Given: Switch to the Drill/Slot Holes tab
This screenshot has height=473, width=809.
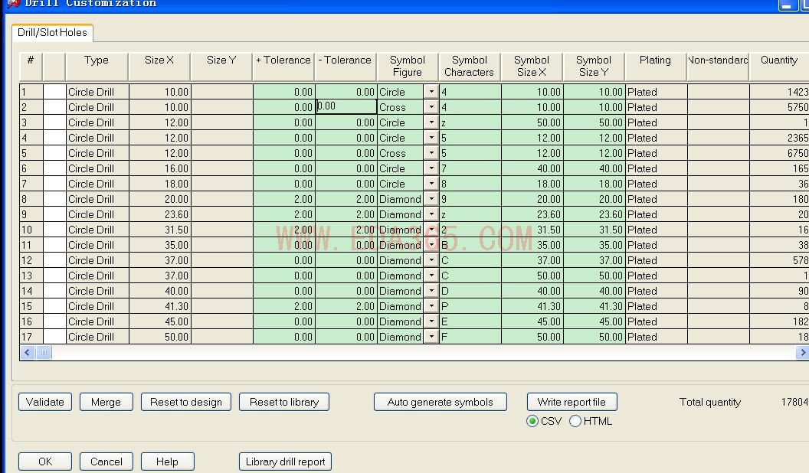Looking at the screenshot, I should pyautogui.click(x=52, y=32).
